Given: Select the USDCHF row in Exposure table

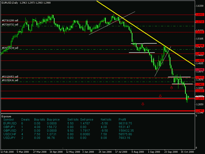Looking at the screenshot, I should point(68,134).
